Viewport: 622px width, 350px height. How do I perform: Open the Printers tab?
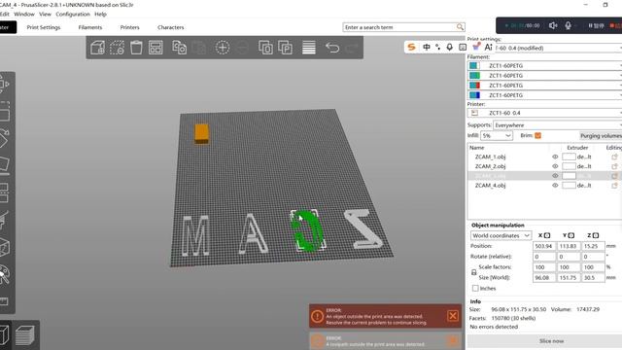(x=129, y=27)
